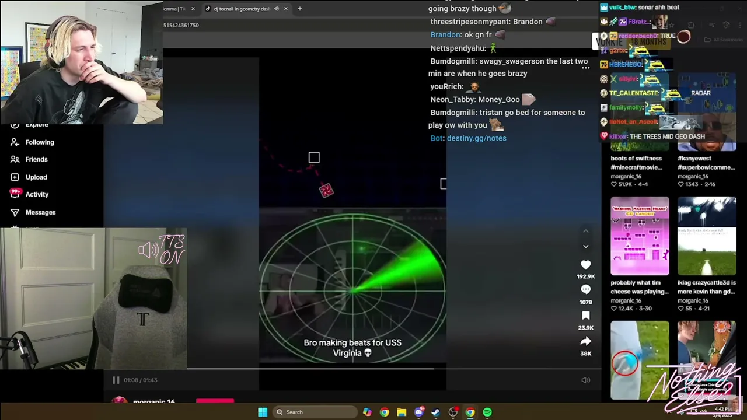This screenshot has height=420, width=747.
Task: Click the 38K shares count
Action: (x=585, y=353)
